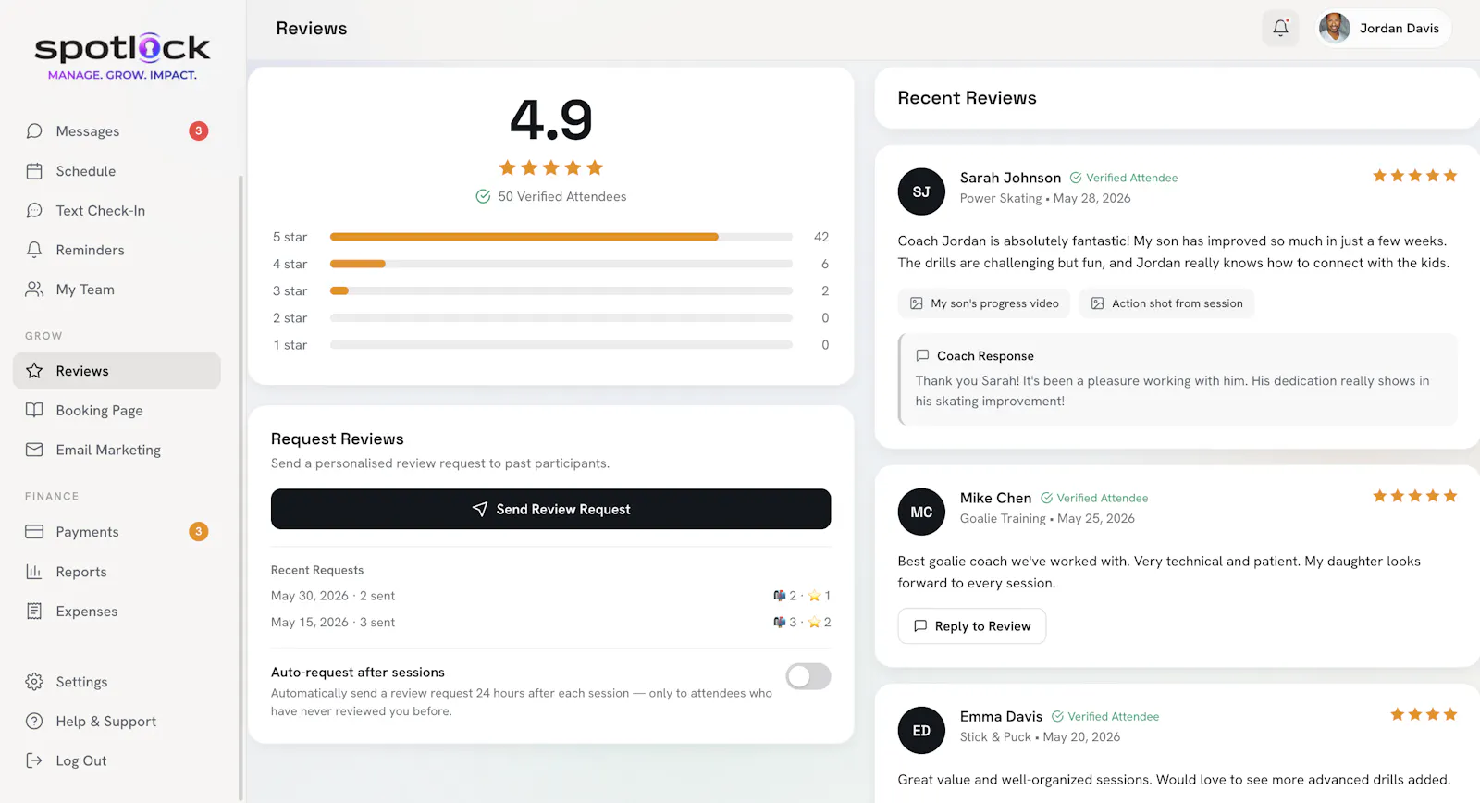Open Payments in the sidebar menu
The image size is (1480, 803).
[117, 532]
